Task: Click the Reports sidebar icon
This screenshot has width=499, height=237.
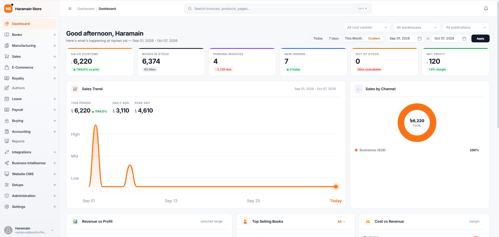Action: [x=7, y=141]
